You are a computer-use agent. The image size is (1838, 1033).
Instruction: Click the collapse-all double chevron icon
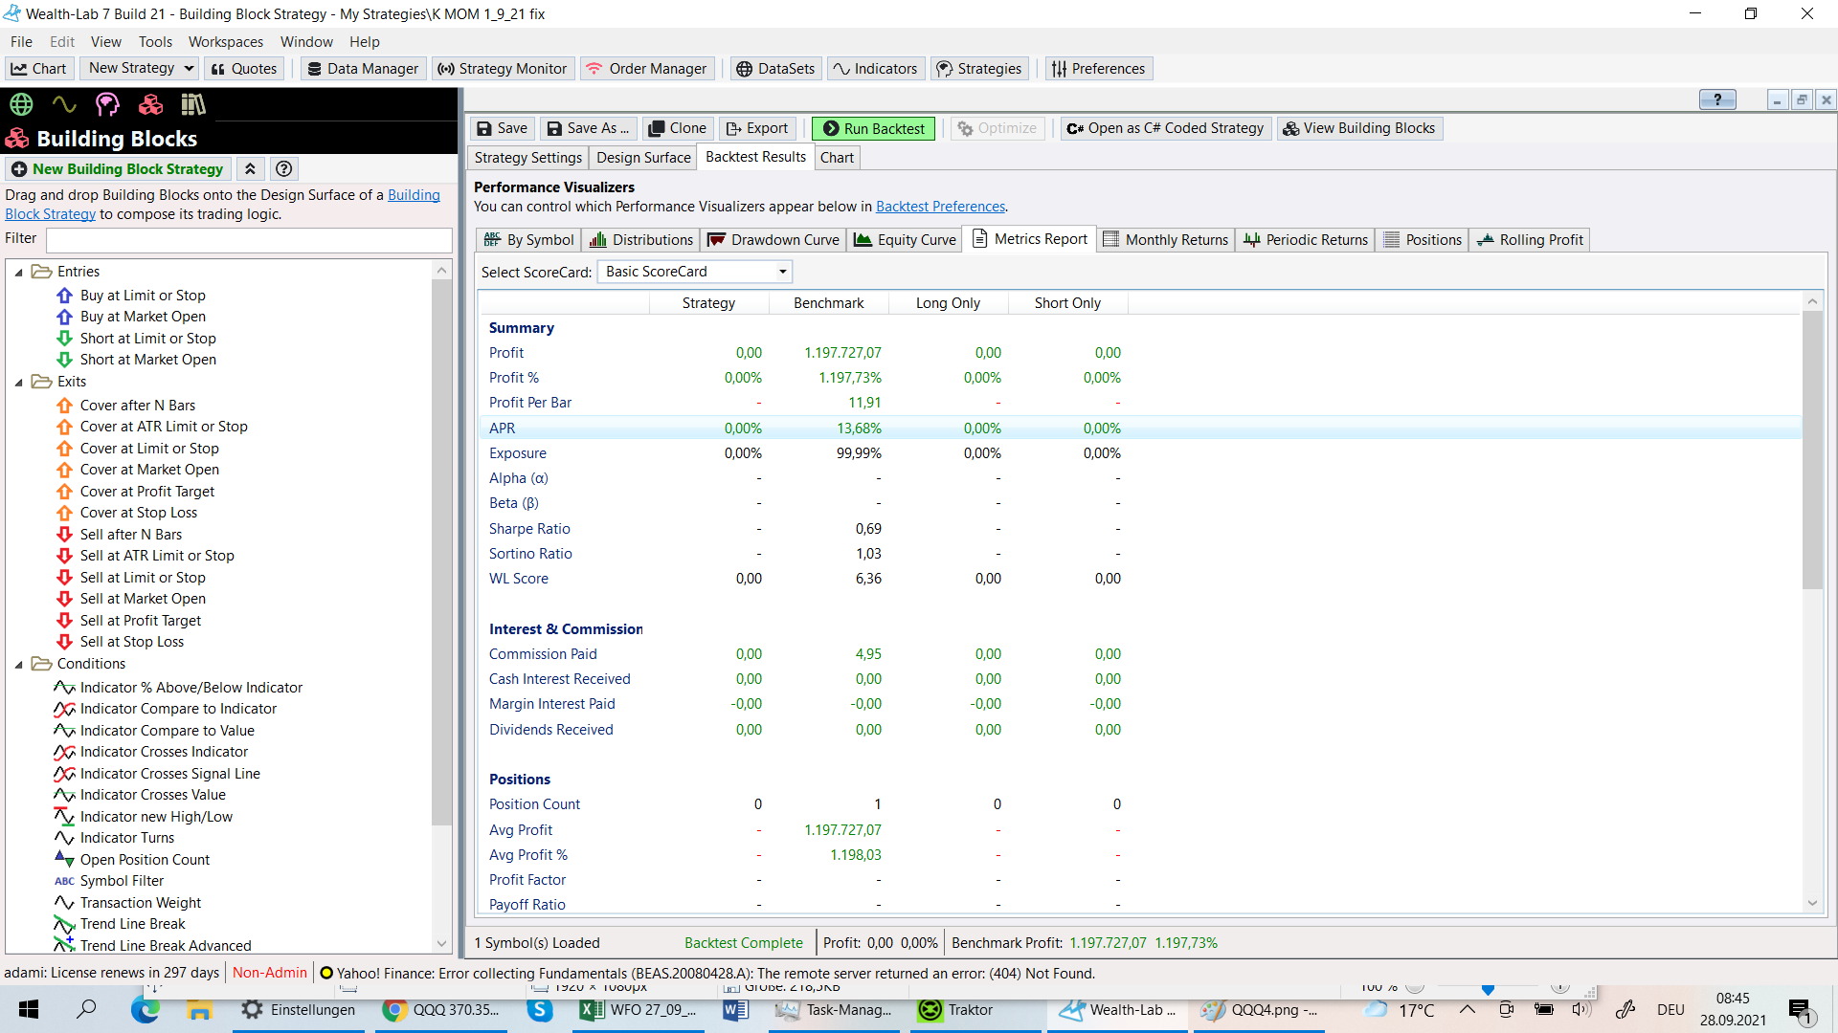coord(250,169)
